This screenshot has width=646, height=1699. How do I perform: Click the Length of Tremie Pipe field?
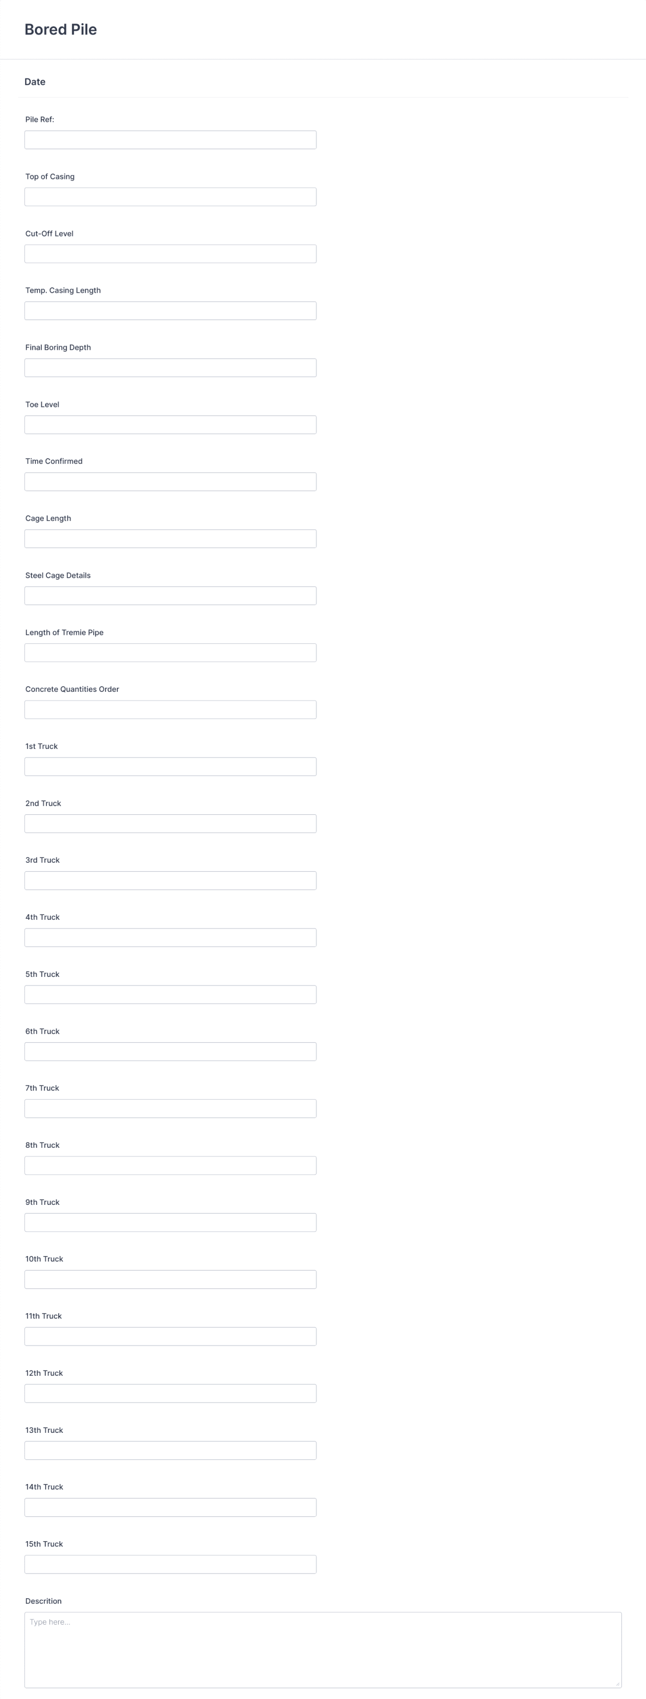[x=170, y=653]
